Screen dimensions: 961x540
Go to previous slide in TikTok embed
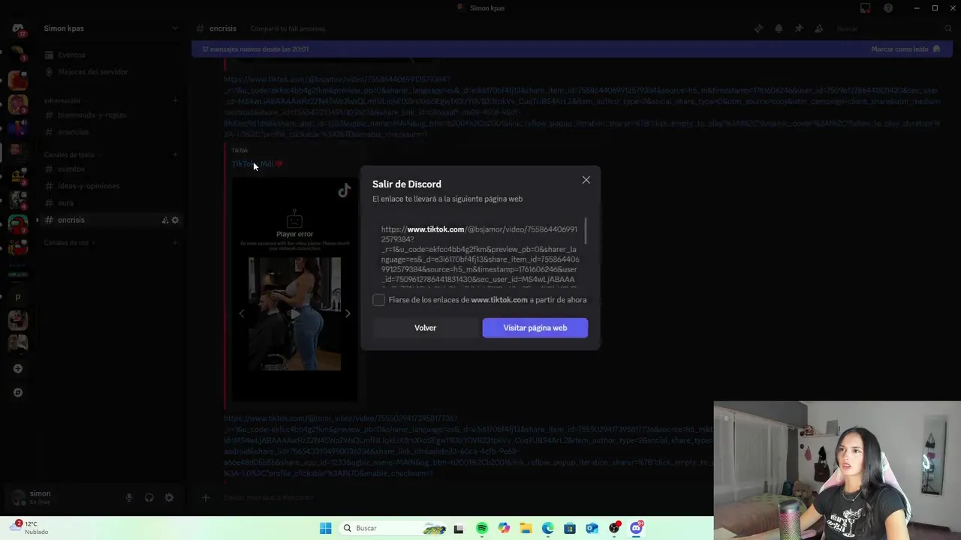[242, 313]
